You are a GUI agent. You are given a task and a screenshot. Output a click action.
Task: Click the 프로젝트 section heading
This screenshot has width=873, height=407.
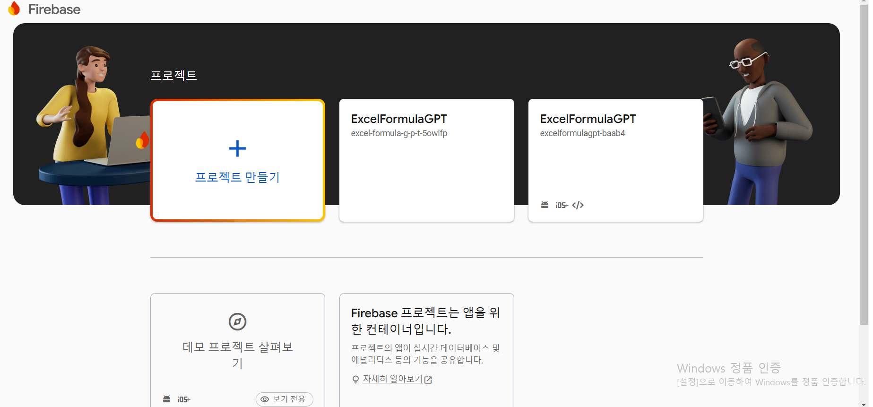pos(173,76)
